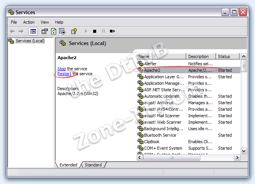Switch to the Standard tab

pyautogui.click(x=93, y=165)
